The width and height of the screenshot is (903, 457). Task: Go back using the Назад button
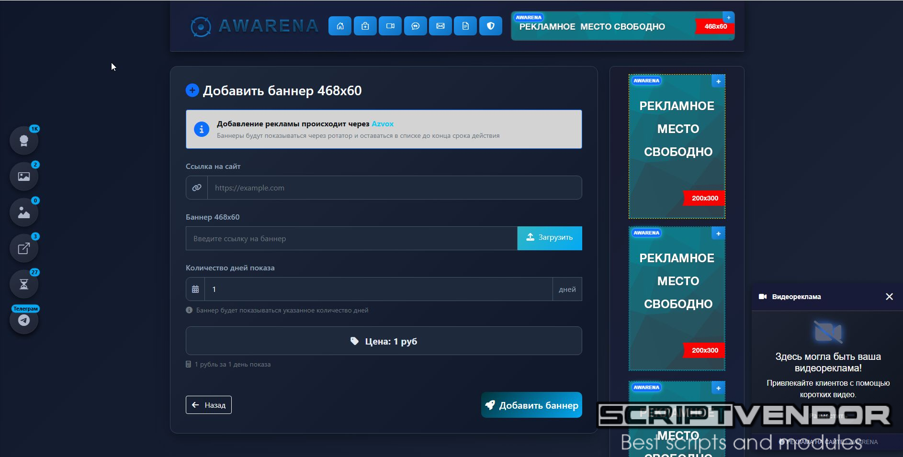tap(209, 405)
